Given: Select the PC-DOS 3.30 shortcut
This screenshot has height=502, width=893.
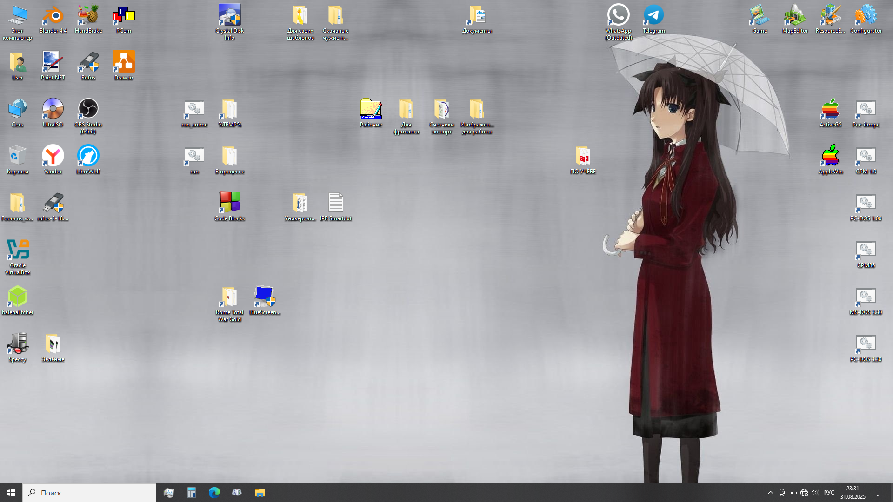Looking at the screenshot, I should coord(866,348).
